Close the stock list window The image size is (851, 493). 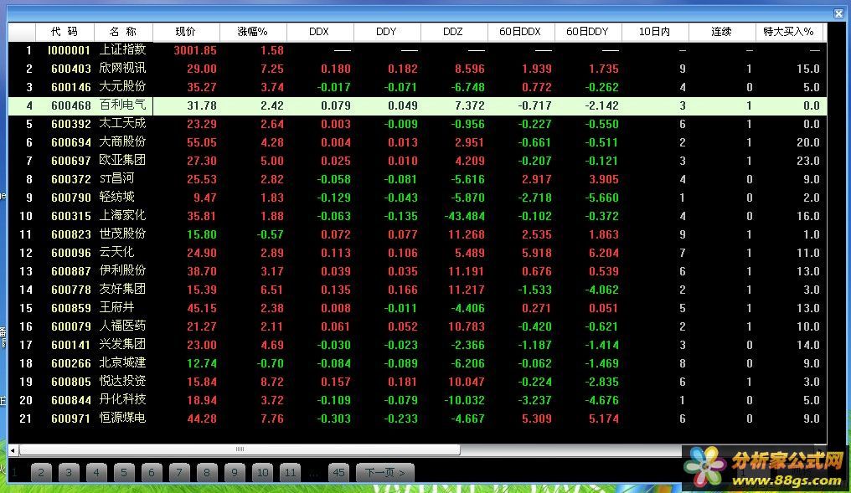coord(838,13)
